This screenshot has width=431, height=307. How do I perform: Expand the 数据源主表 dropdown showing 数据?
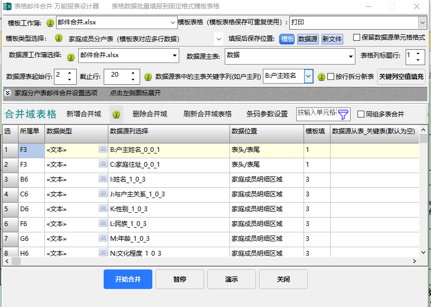click(351, 56)
